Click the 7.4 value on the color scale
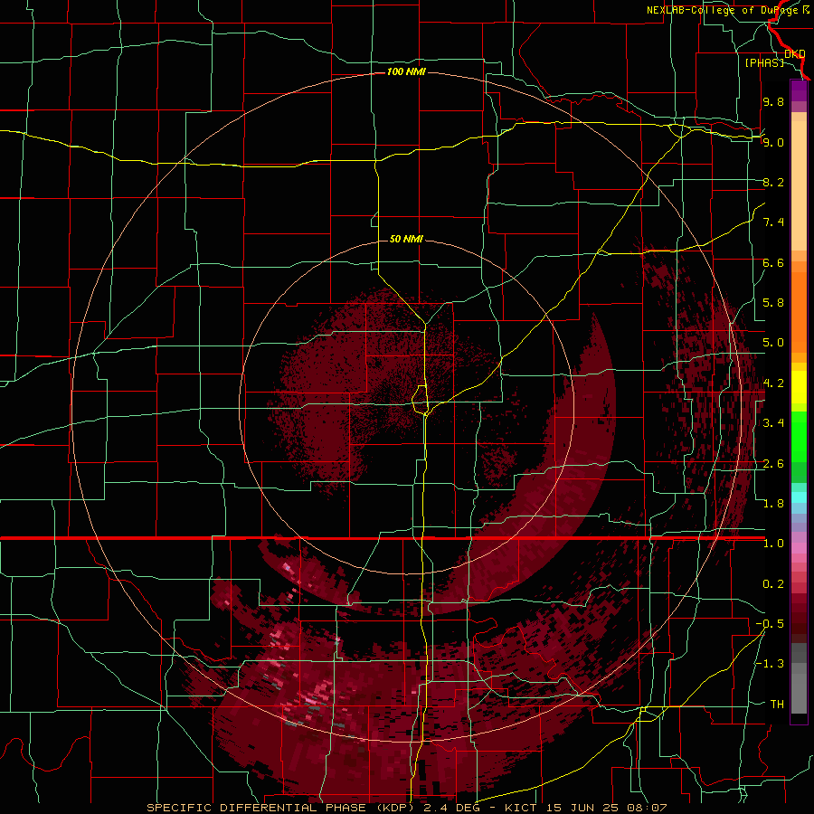814x814 pixels. pos(773,222)
